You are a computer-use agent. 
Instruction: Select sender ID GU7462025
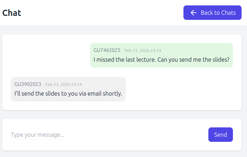[x=107, y=50]
